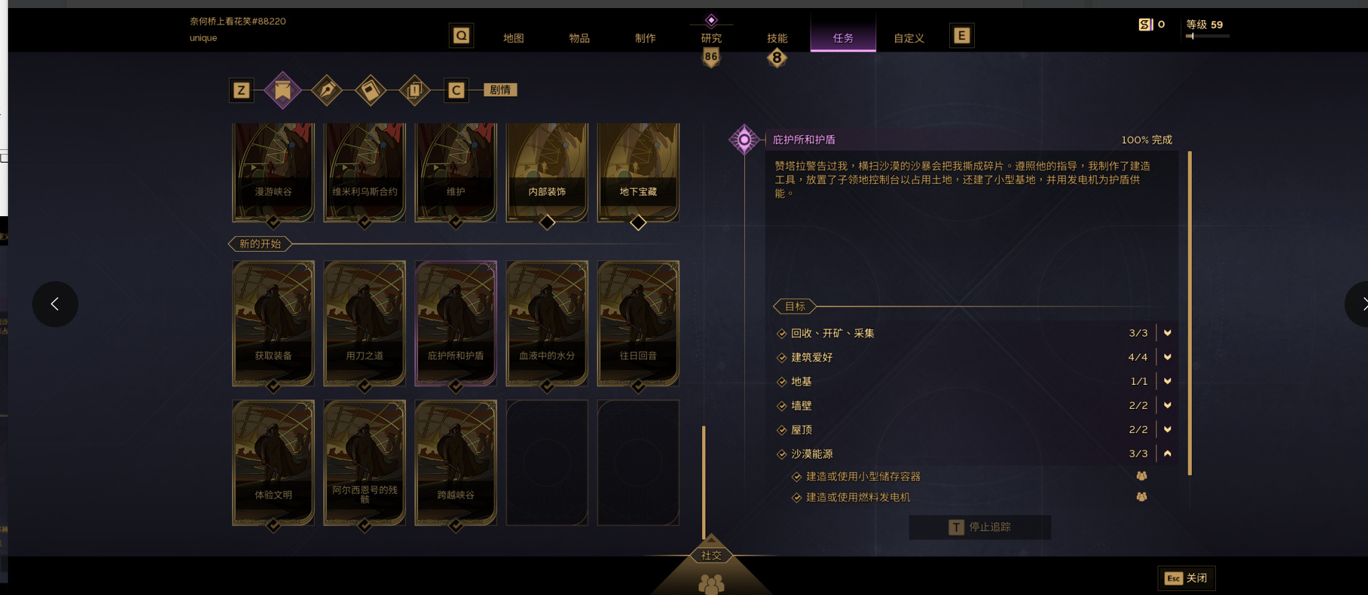This screenshot has width=1368, height=595.
Task: Click the Esc 关闭 button
Action: point(1186,578)
